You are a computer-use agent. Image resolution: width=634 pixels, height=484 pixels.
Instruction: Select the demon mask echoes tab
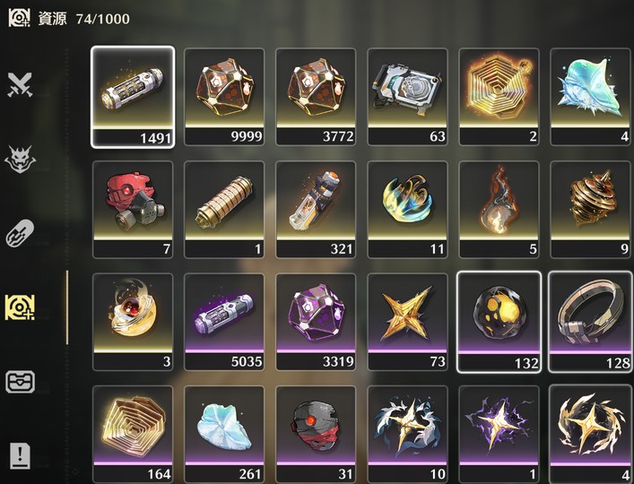20,160
